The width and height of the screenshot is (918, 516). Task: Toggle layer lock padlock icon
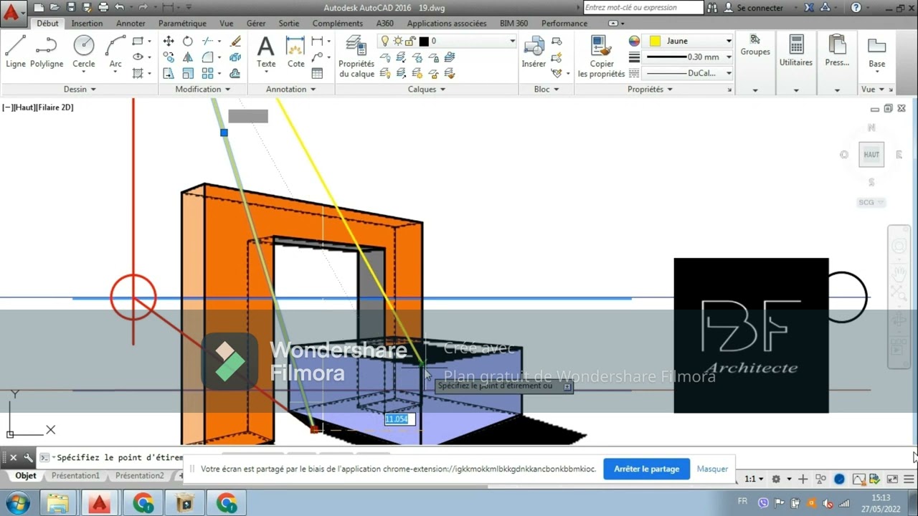(x=411, y=41)
